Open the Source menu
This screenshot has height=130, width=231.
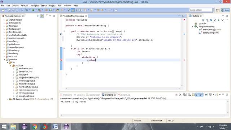(15, 6)
